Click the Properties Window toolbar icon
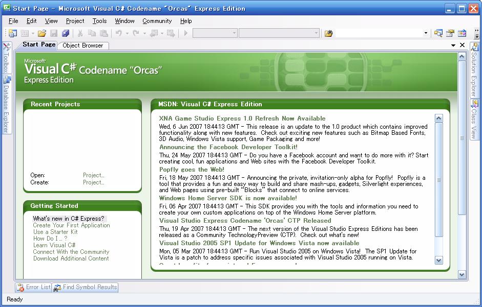This screenshot has width=482, height=307. click(450, 33)
